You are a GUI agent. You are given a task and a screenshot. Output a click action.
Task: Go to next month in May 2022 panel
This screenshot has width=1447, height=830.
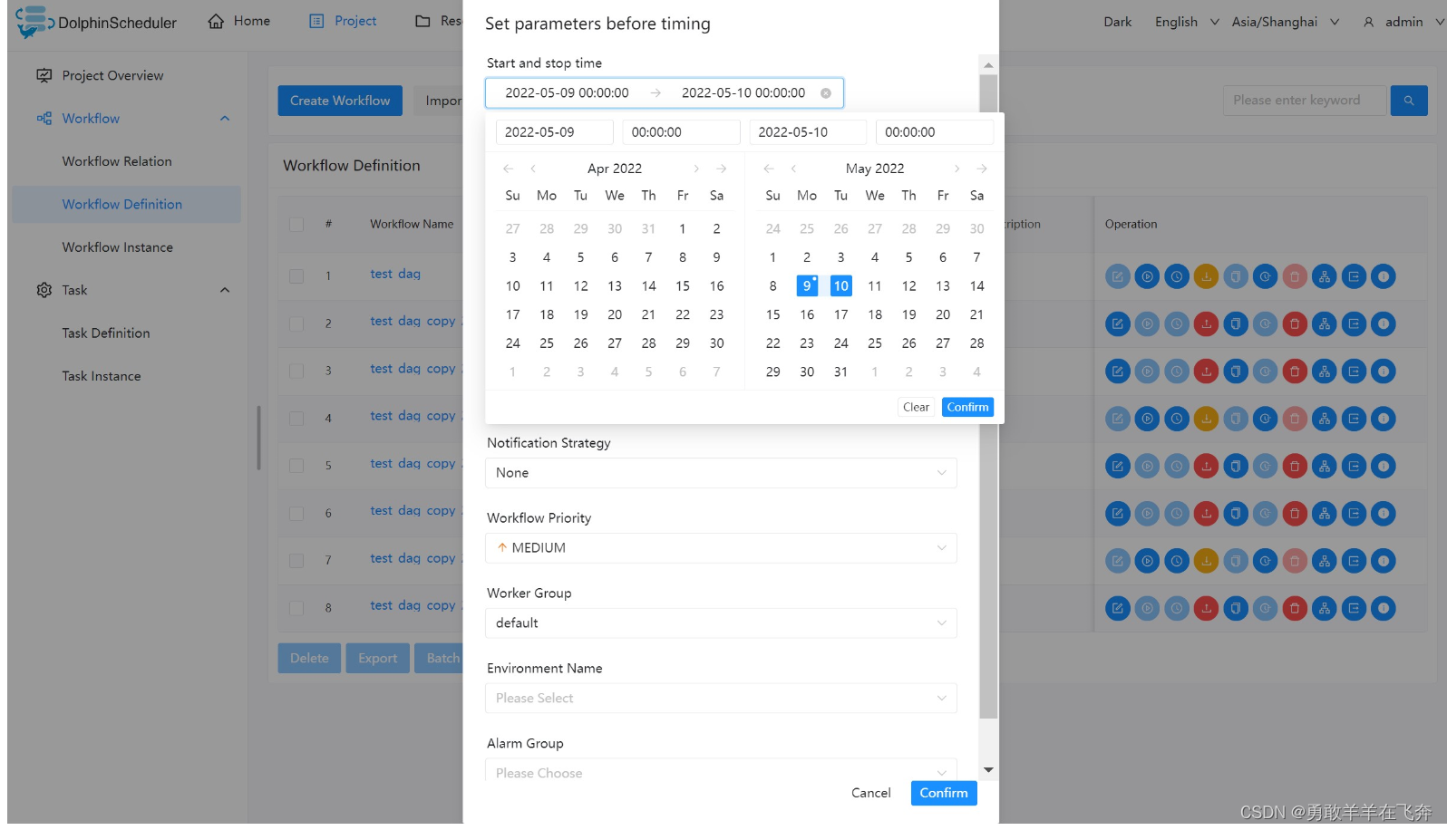(x=957, y=169)
